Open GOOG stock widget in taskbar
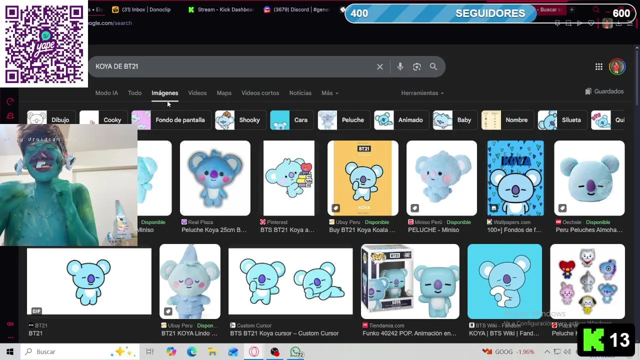The image size is (640, 360). (508, 352)
